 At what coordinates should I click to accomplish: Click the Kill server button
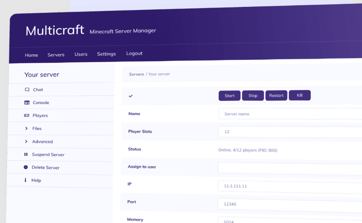pos(300,95)
